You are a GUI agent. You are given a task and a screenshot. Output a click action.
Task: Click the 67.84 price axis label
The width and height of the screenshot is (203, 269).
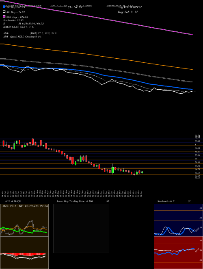[198, 166]
